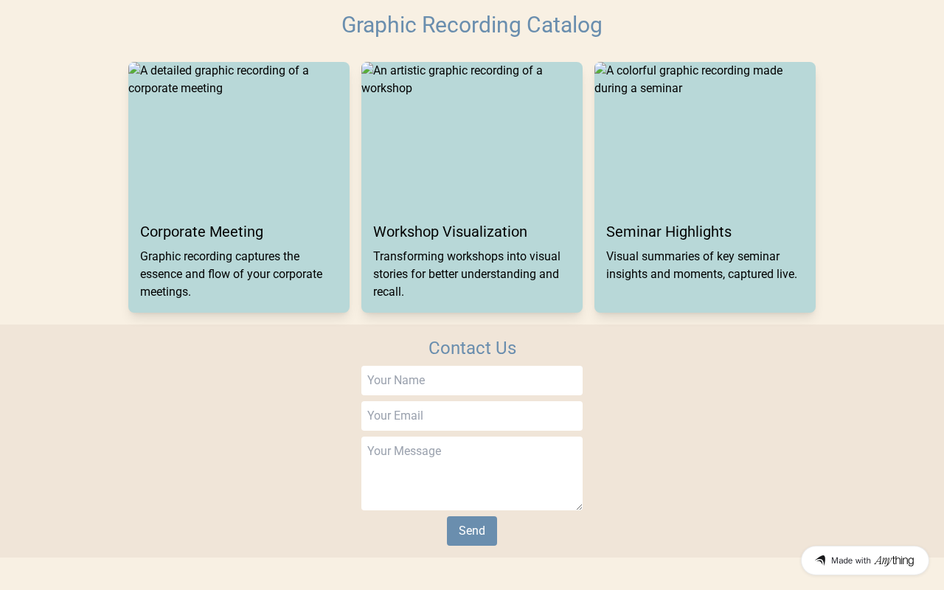Click inside the Your Message textarea
The width and height of the screenshot is (944, 590).
pyautogui.click(x=472, y=473)
